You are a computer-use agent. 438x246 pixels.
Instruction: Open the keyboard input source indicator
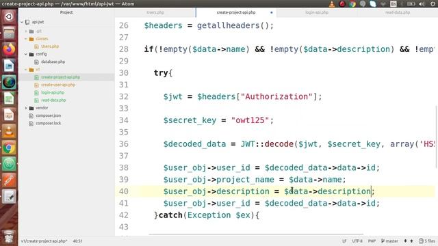[394, 4]
